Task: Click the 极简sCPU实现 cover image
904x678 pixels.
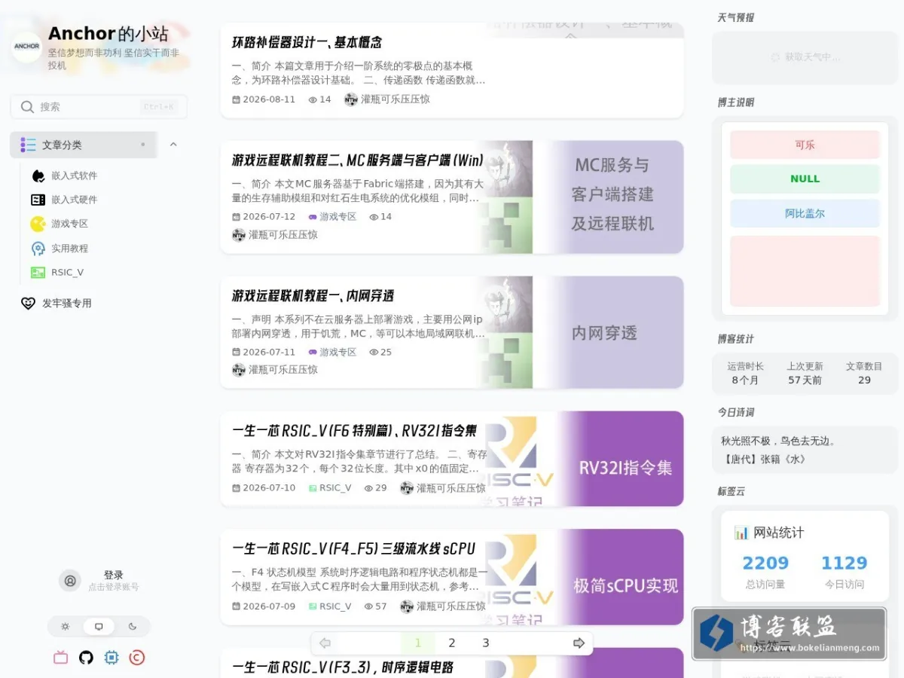Action: 584,577
